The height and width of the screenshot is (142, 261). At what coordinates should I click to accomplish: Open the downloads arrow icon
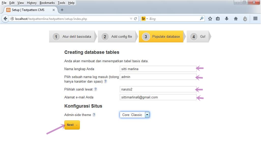tap(227, 19)
